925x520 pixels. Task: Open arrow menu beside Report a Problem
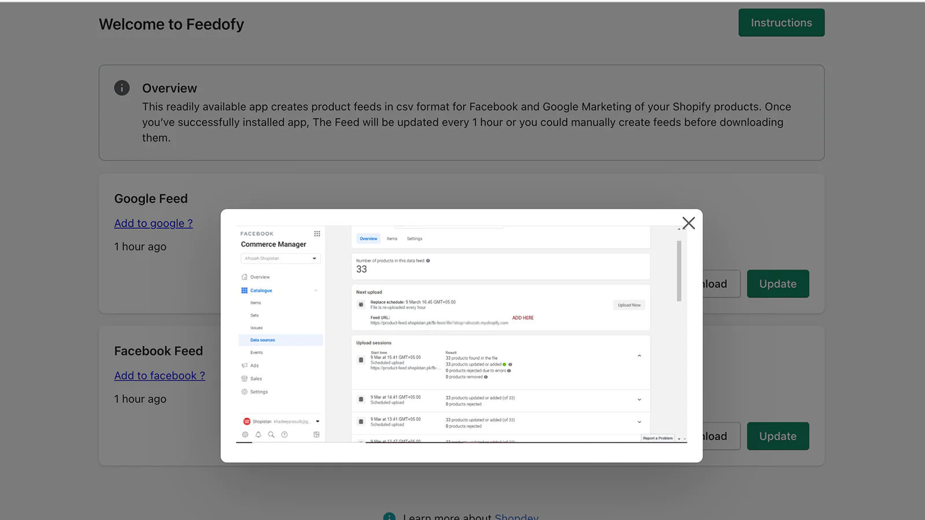679,439
